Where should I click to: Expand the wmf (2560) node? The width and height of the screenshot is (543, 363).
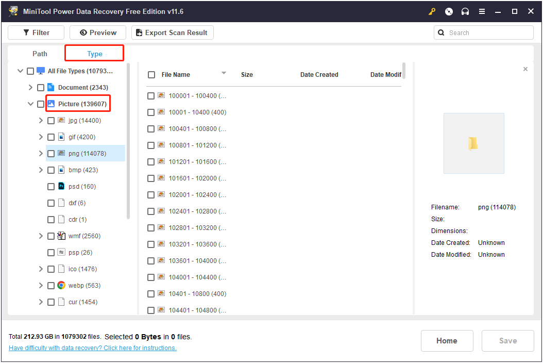(41, 236)
